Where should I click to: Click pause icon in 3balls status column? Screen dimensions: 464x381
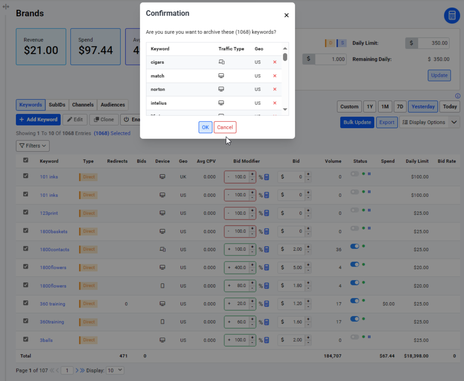click(369, 337)
